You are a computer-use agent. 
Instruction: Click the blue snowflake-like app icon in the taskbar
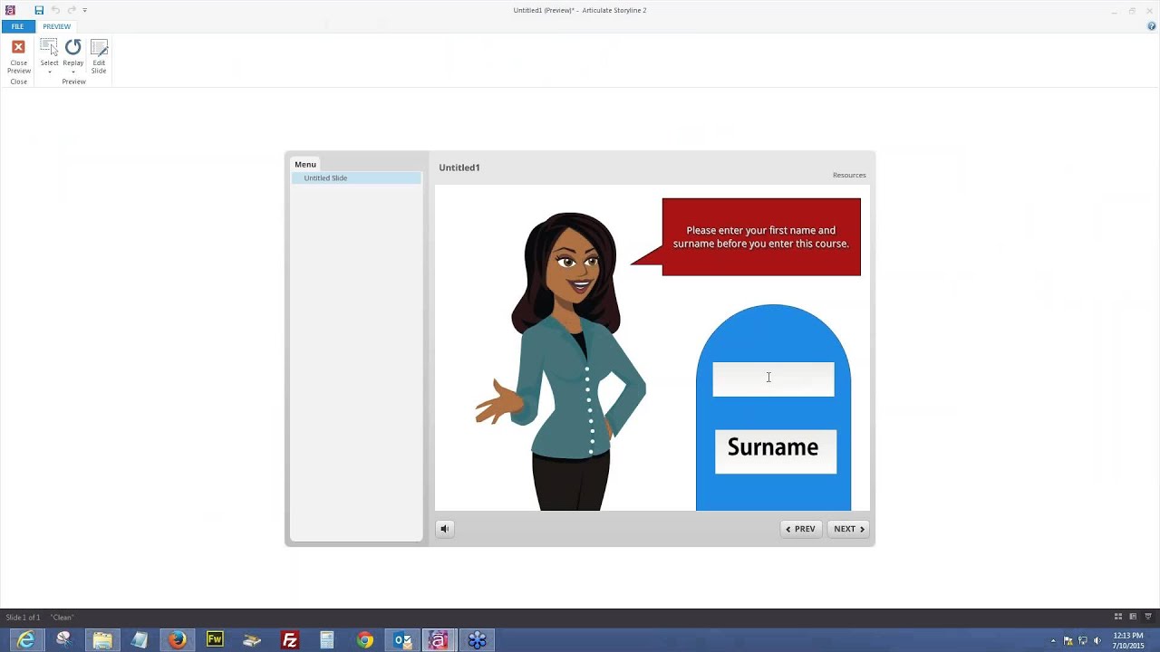click(478, 640)
